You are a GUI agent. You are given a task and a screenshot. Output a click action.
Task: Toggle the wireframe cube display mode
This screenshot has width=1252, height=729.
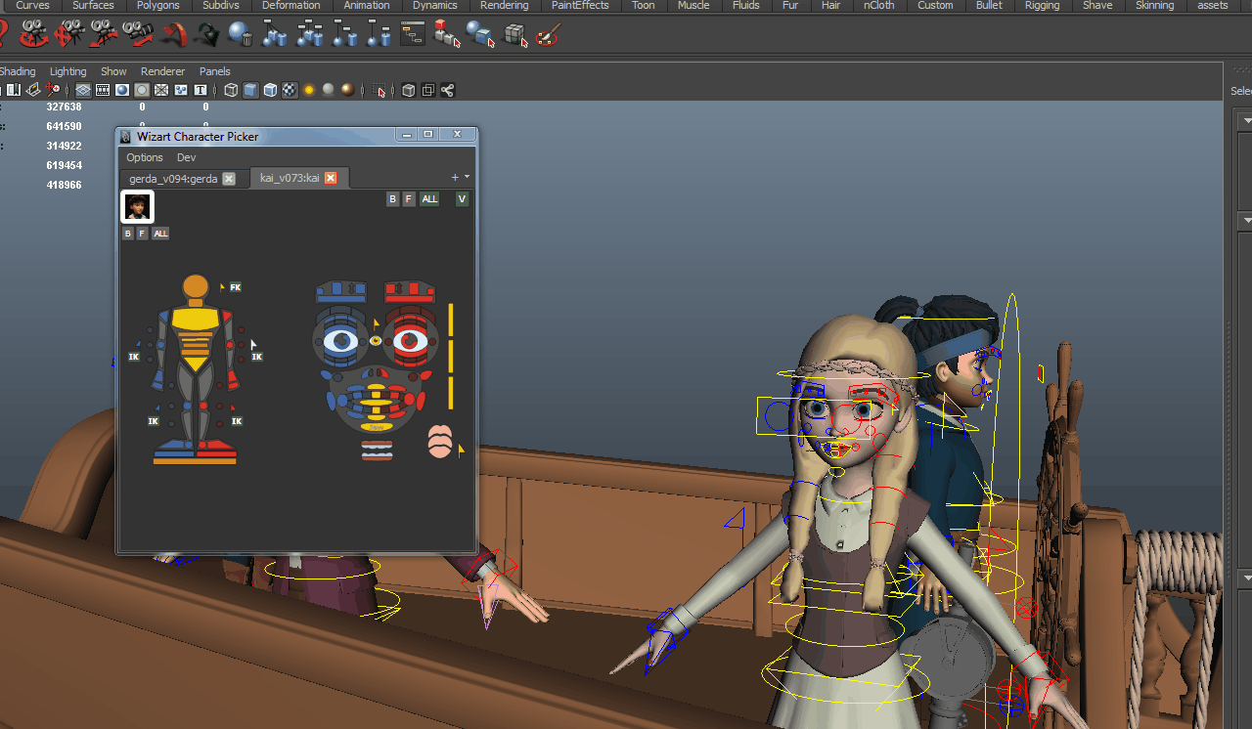[231, 90]
